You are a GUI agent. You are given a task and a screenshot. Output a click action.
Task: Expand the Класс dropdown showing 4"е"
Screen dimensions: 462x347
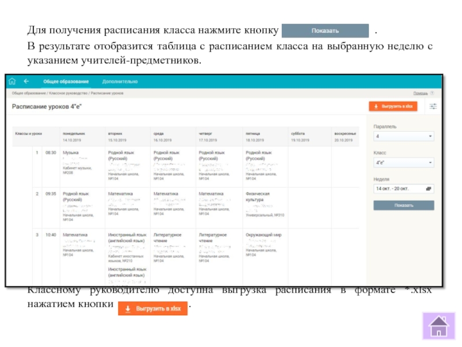(x=404, y=163)
